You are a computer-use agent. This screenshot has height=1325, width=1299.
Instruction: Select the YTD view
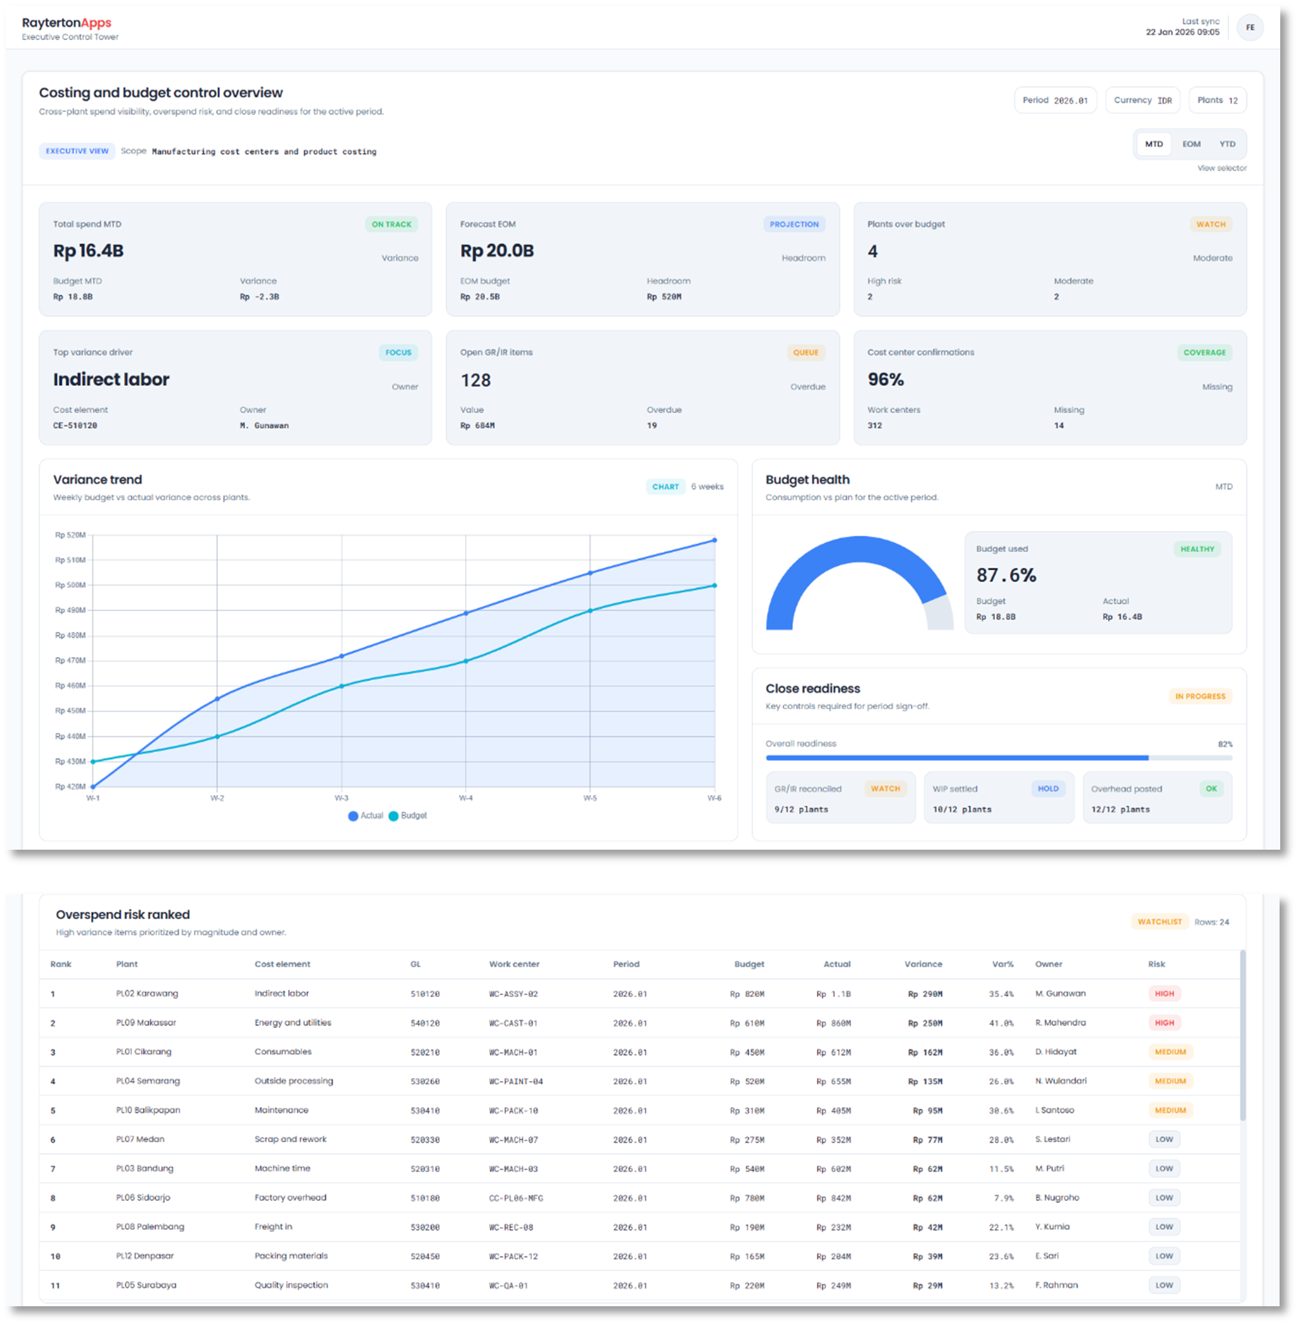coord(1227,144)
